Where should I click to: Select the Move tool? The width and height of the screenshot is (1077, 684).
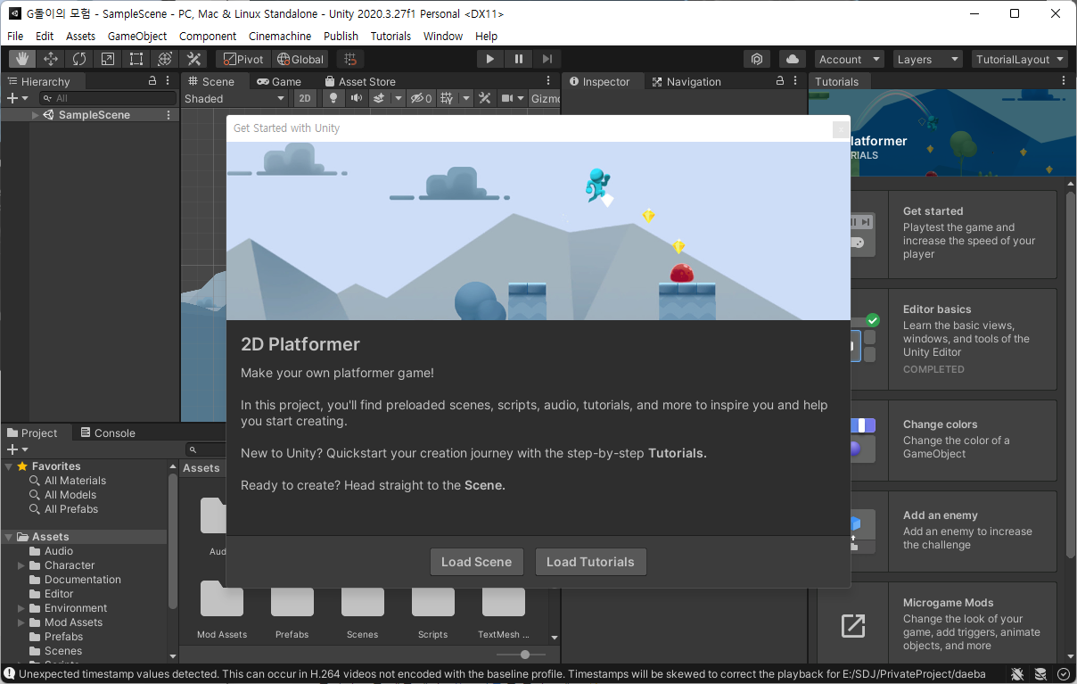coord(51,59)
